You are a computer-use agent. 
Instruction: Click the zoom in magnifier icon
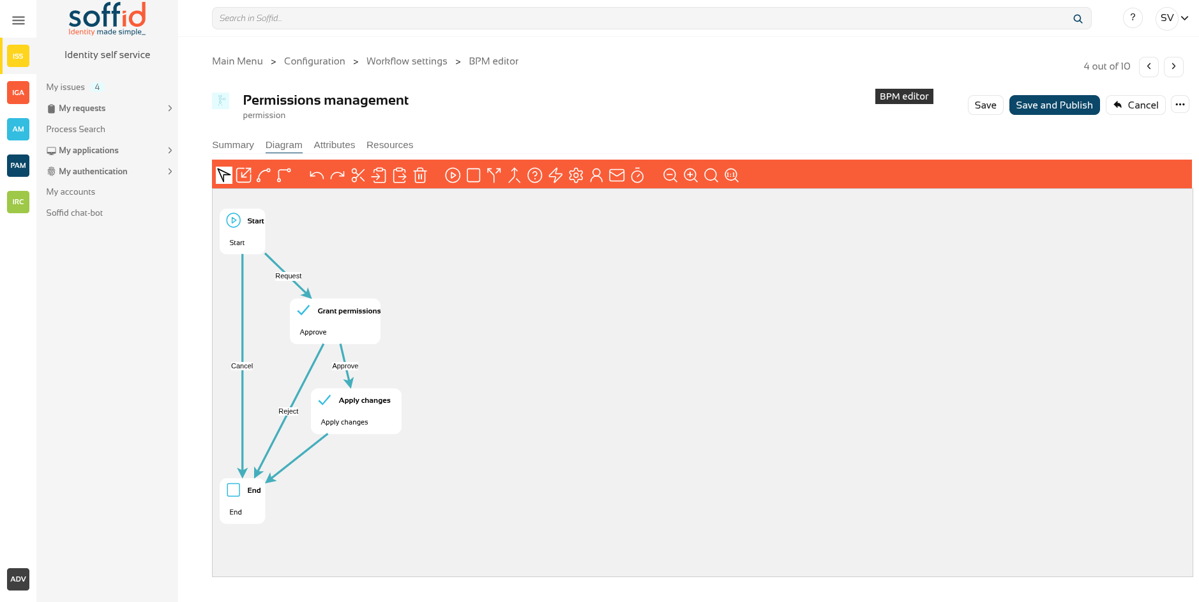(x=691, y=176)
